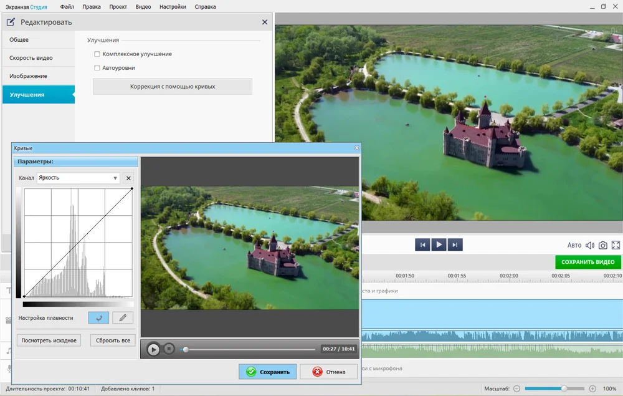Open the Авто preview size selector
This screenshot has height=396, width=623.
tap(574, 245)
